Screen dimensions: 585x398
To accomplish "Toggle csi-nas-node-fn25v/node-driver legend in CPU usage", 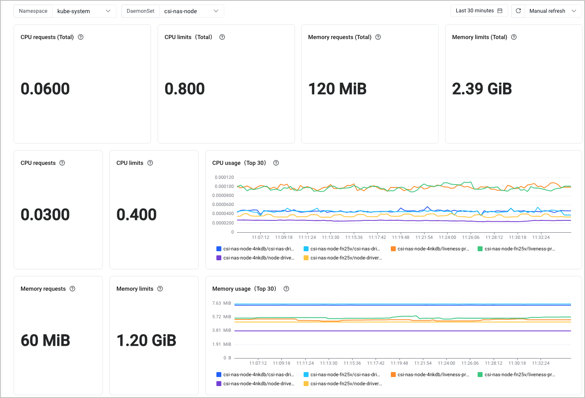I will pos(343,258).
